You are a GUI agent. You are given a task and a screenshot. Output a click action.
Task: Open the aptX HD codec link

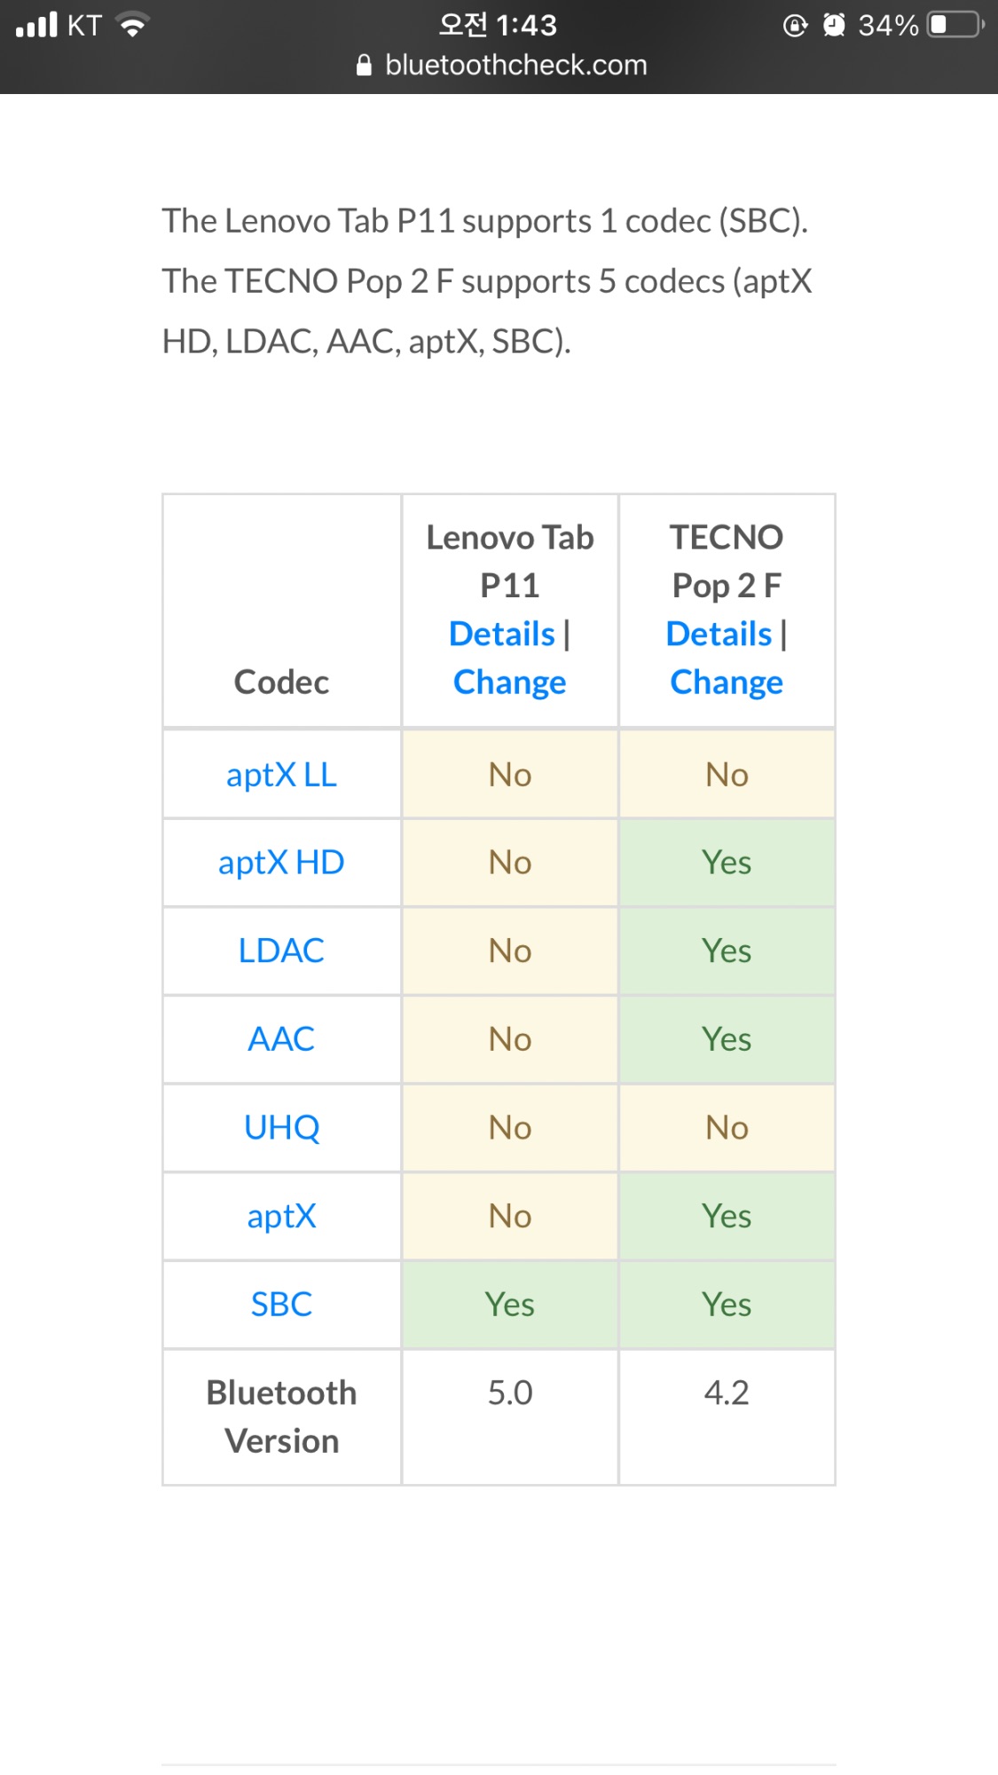click(x=281, y=863)
